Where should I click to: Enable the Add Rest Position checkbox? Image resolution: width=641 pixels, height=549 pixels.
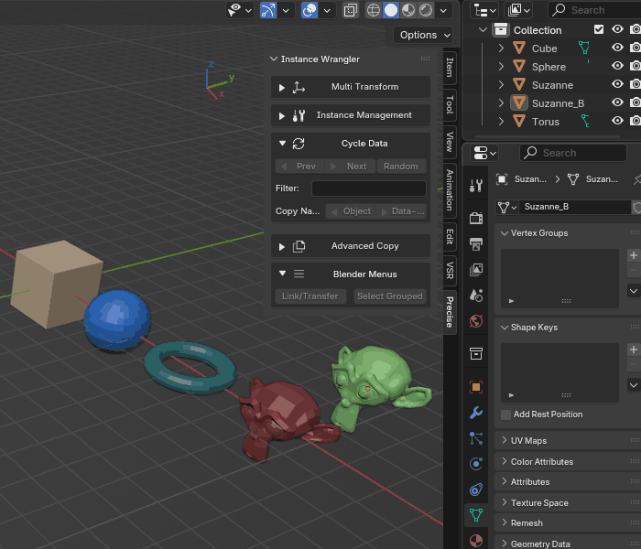tap(505, 414)
